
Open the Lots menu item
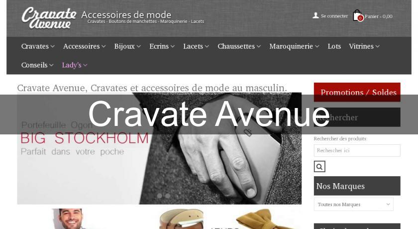(x=334, y=46)
